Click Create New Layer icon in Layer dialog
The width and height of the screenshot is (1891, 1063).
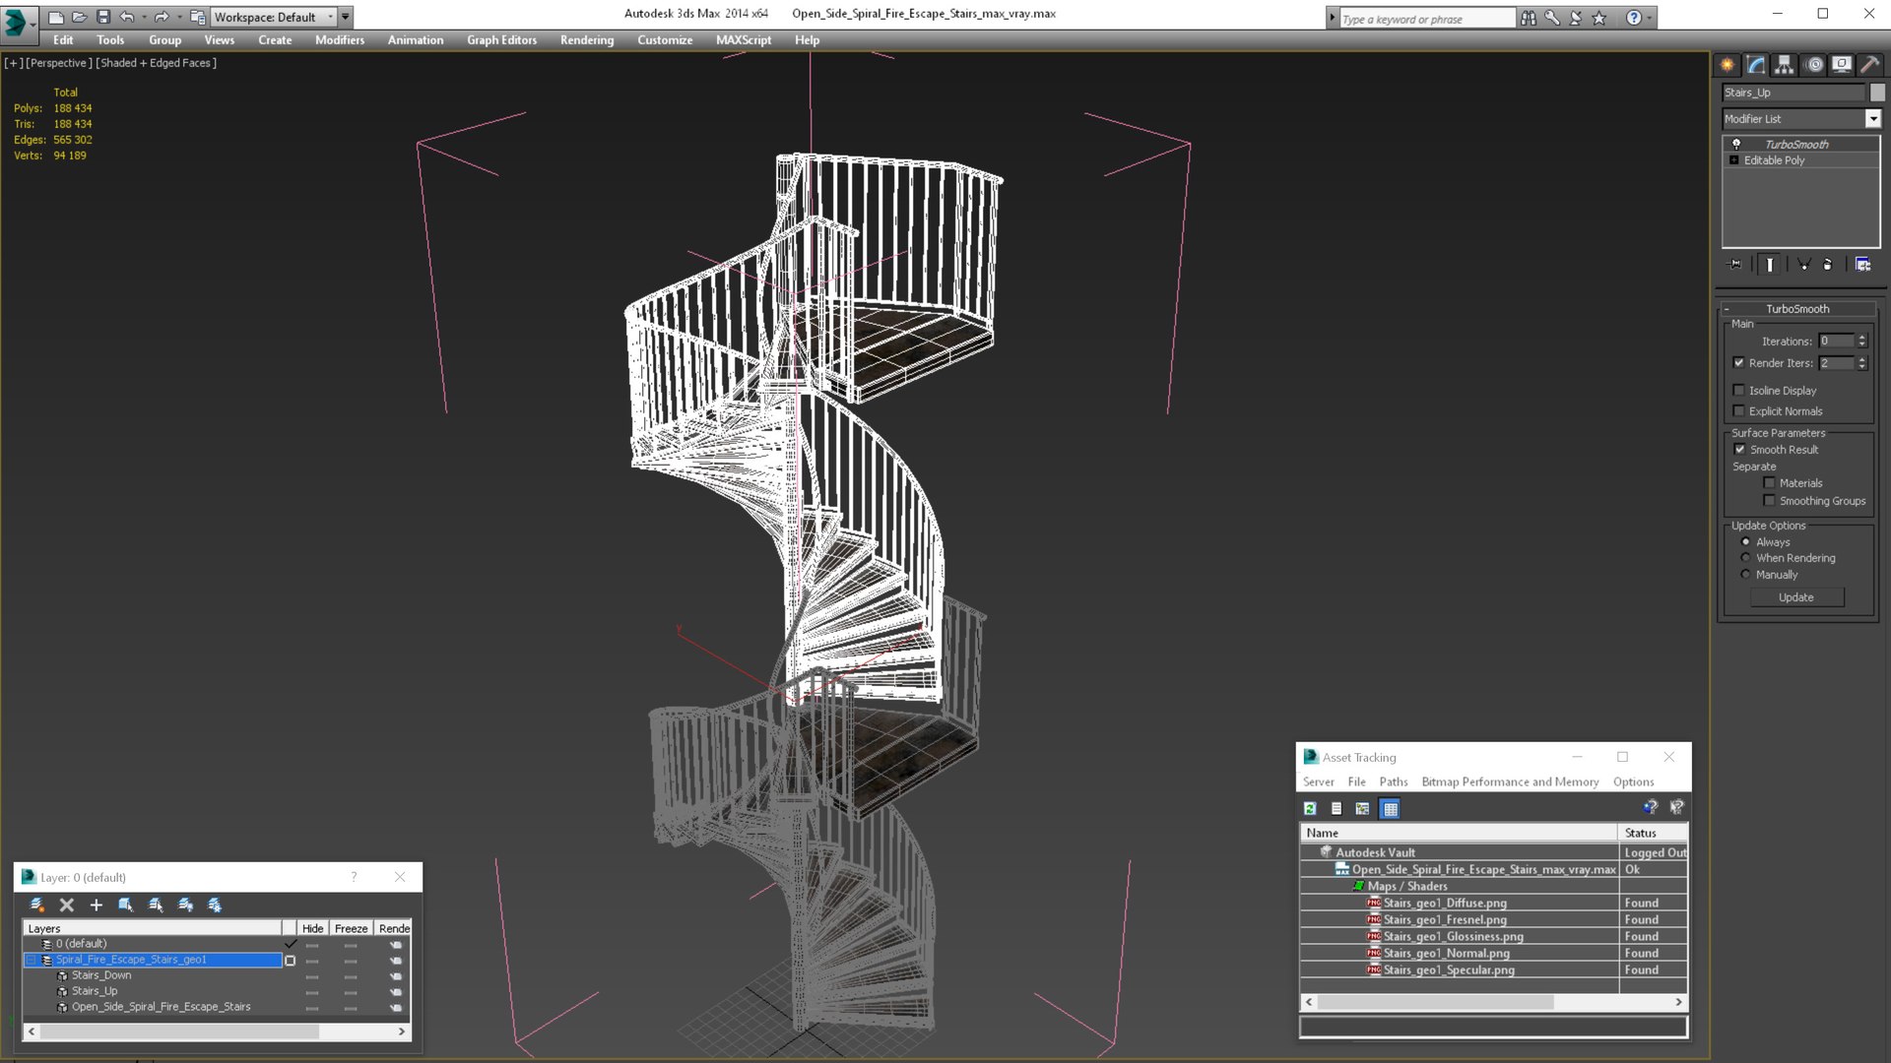(37, 905)
